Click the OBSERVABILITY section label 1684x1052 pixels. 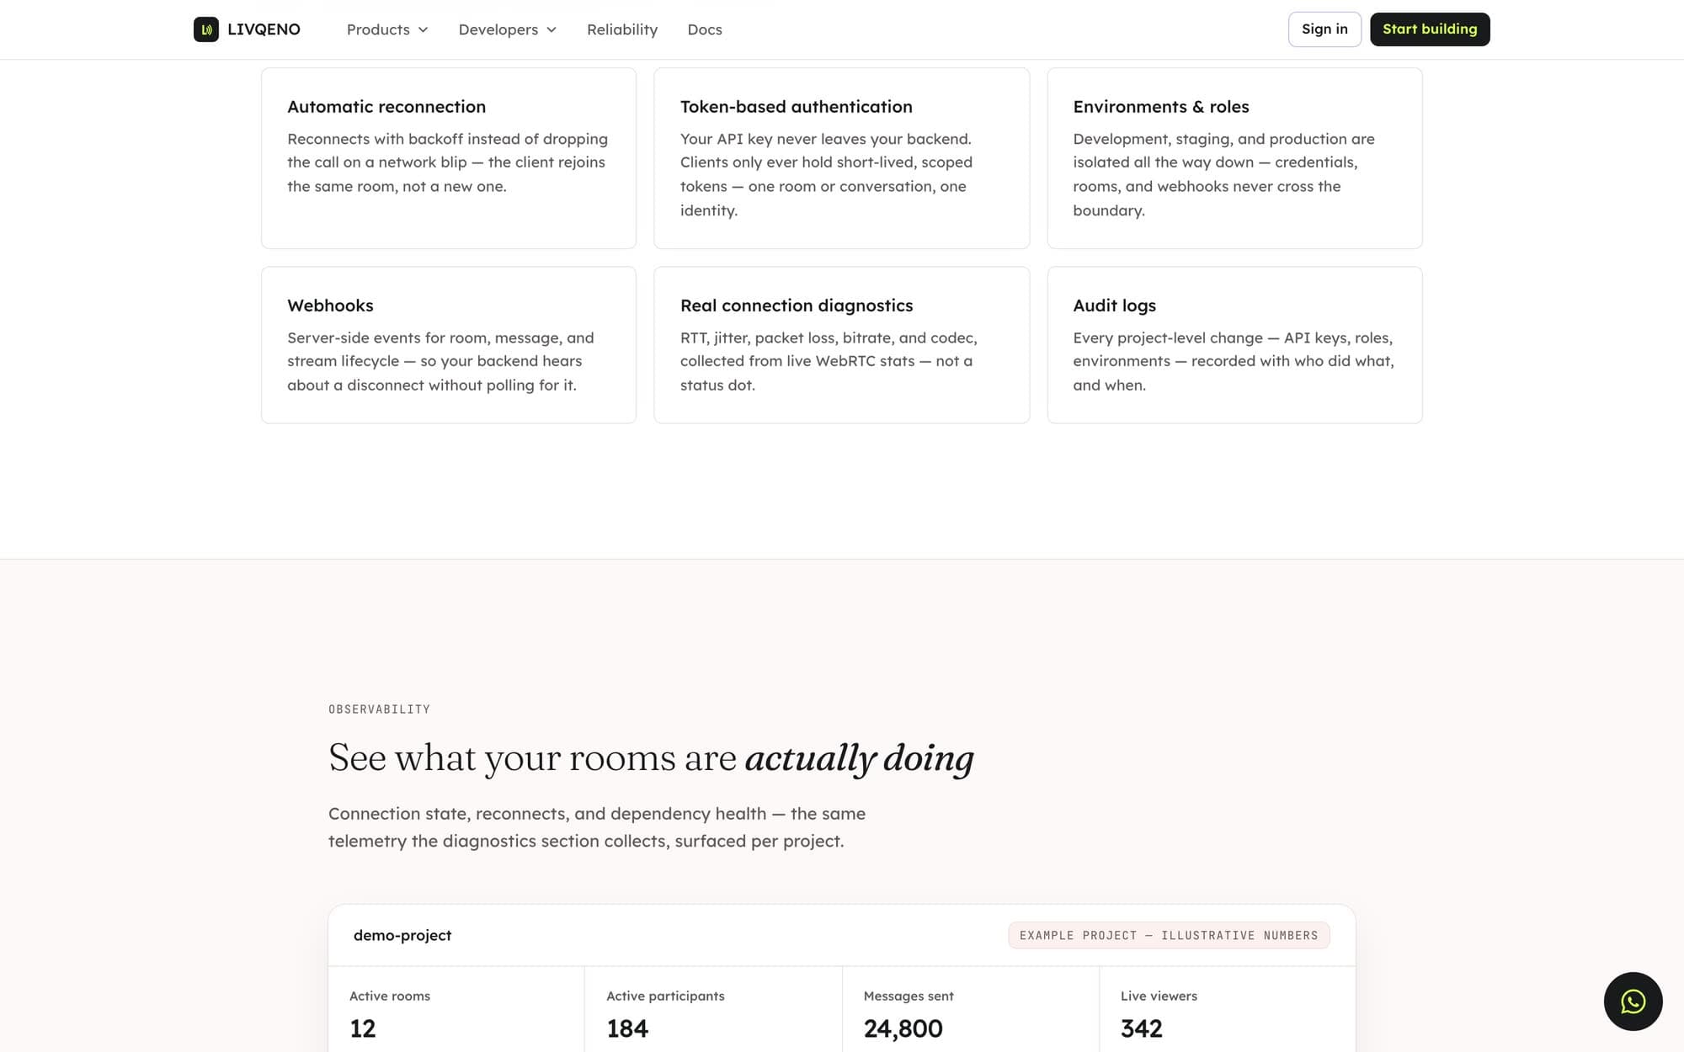coord(379,709)
